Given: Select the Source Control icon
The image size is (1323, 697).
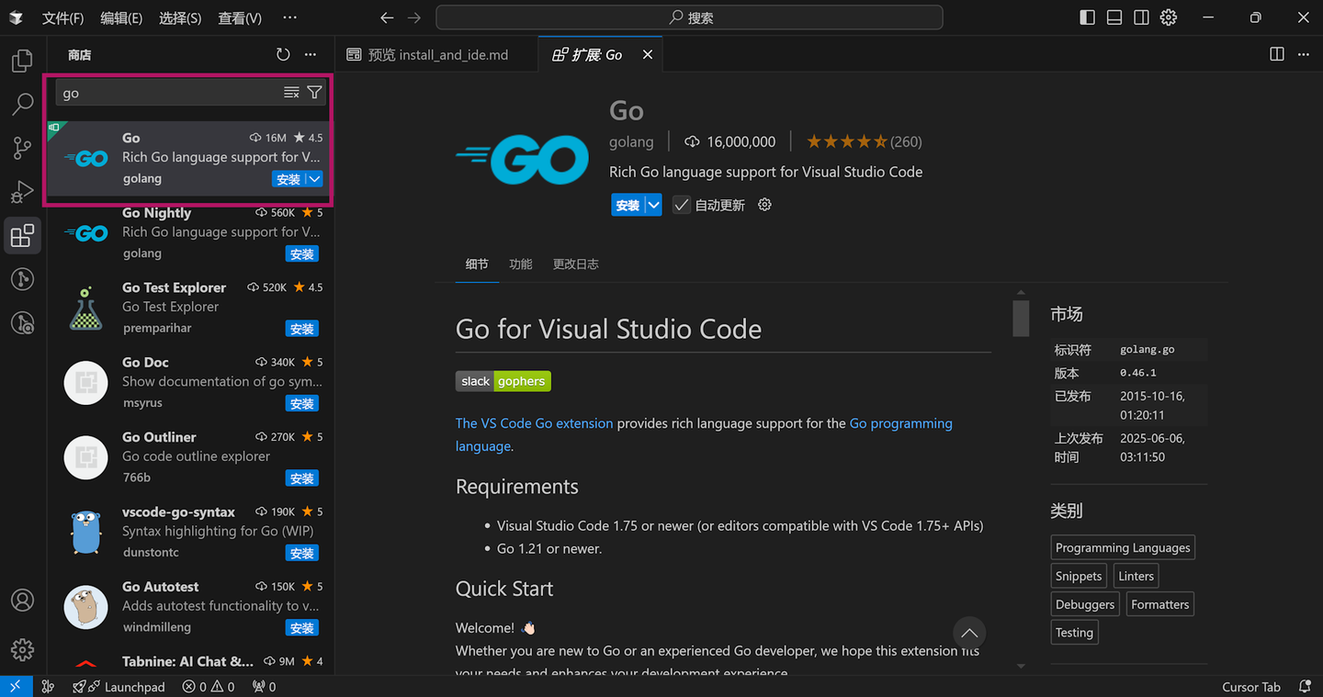Looking at the screenshot, I should point(22,148).
